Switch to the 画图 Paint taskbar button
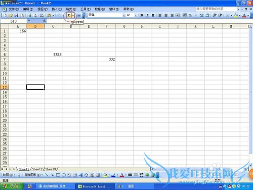 134,186
